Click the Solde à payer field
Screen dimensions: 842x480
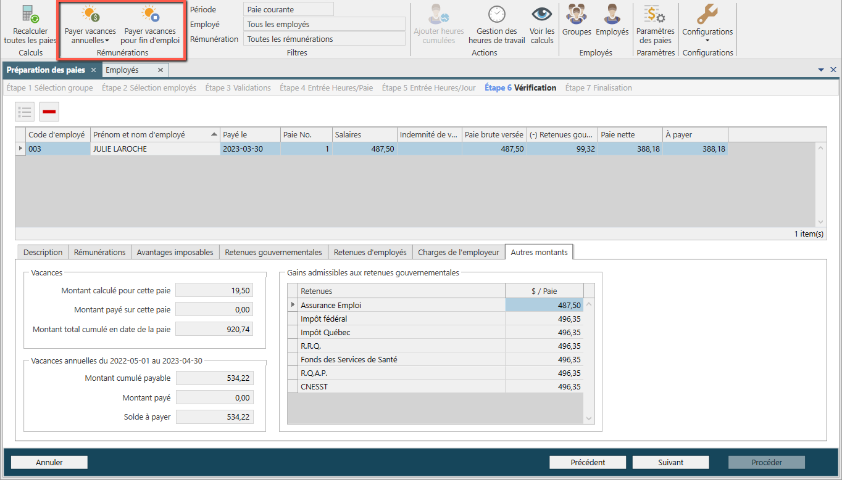214,417
